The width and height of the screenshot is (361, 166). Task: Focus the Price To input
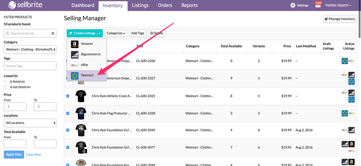45,106
